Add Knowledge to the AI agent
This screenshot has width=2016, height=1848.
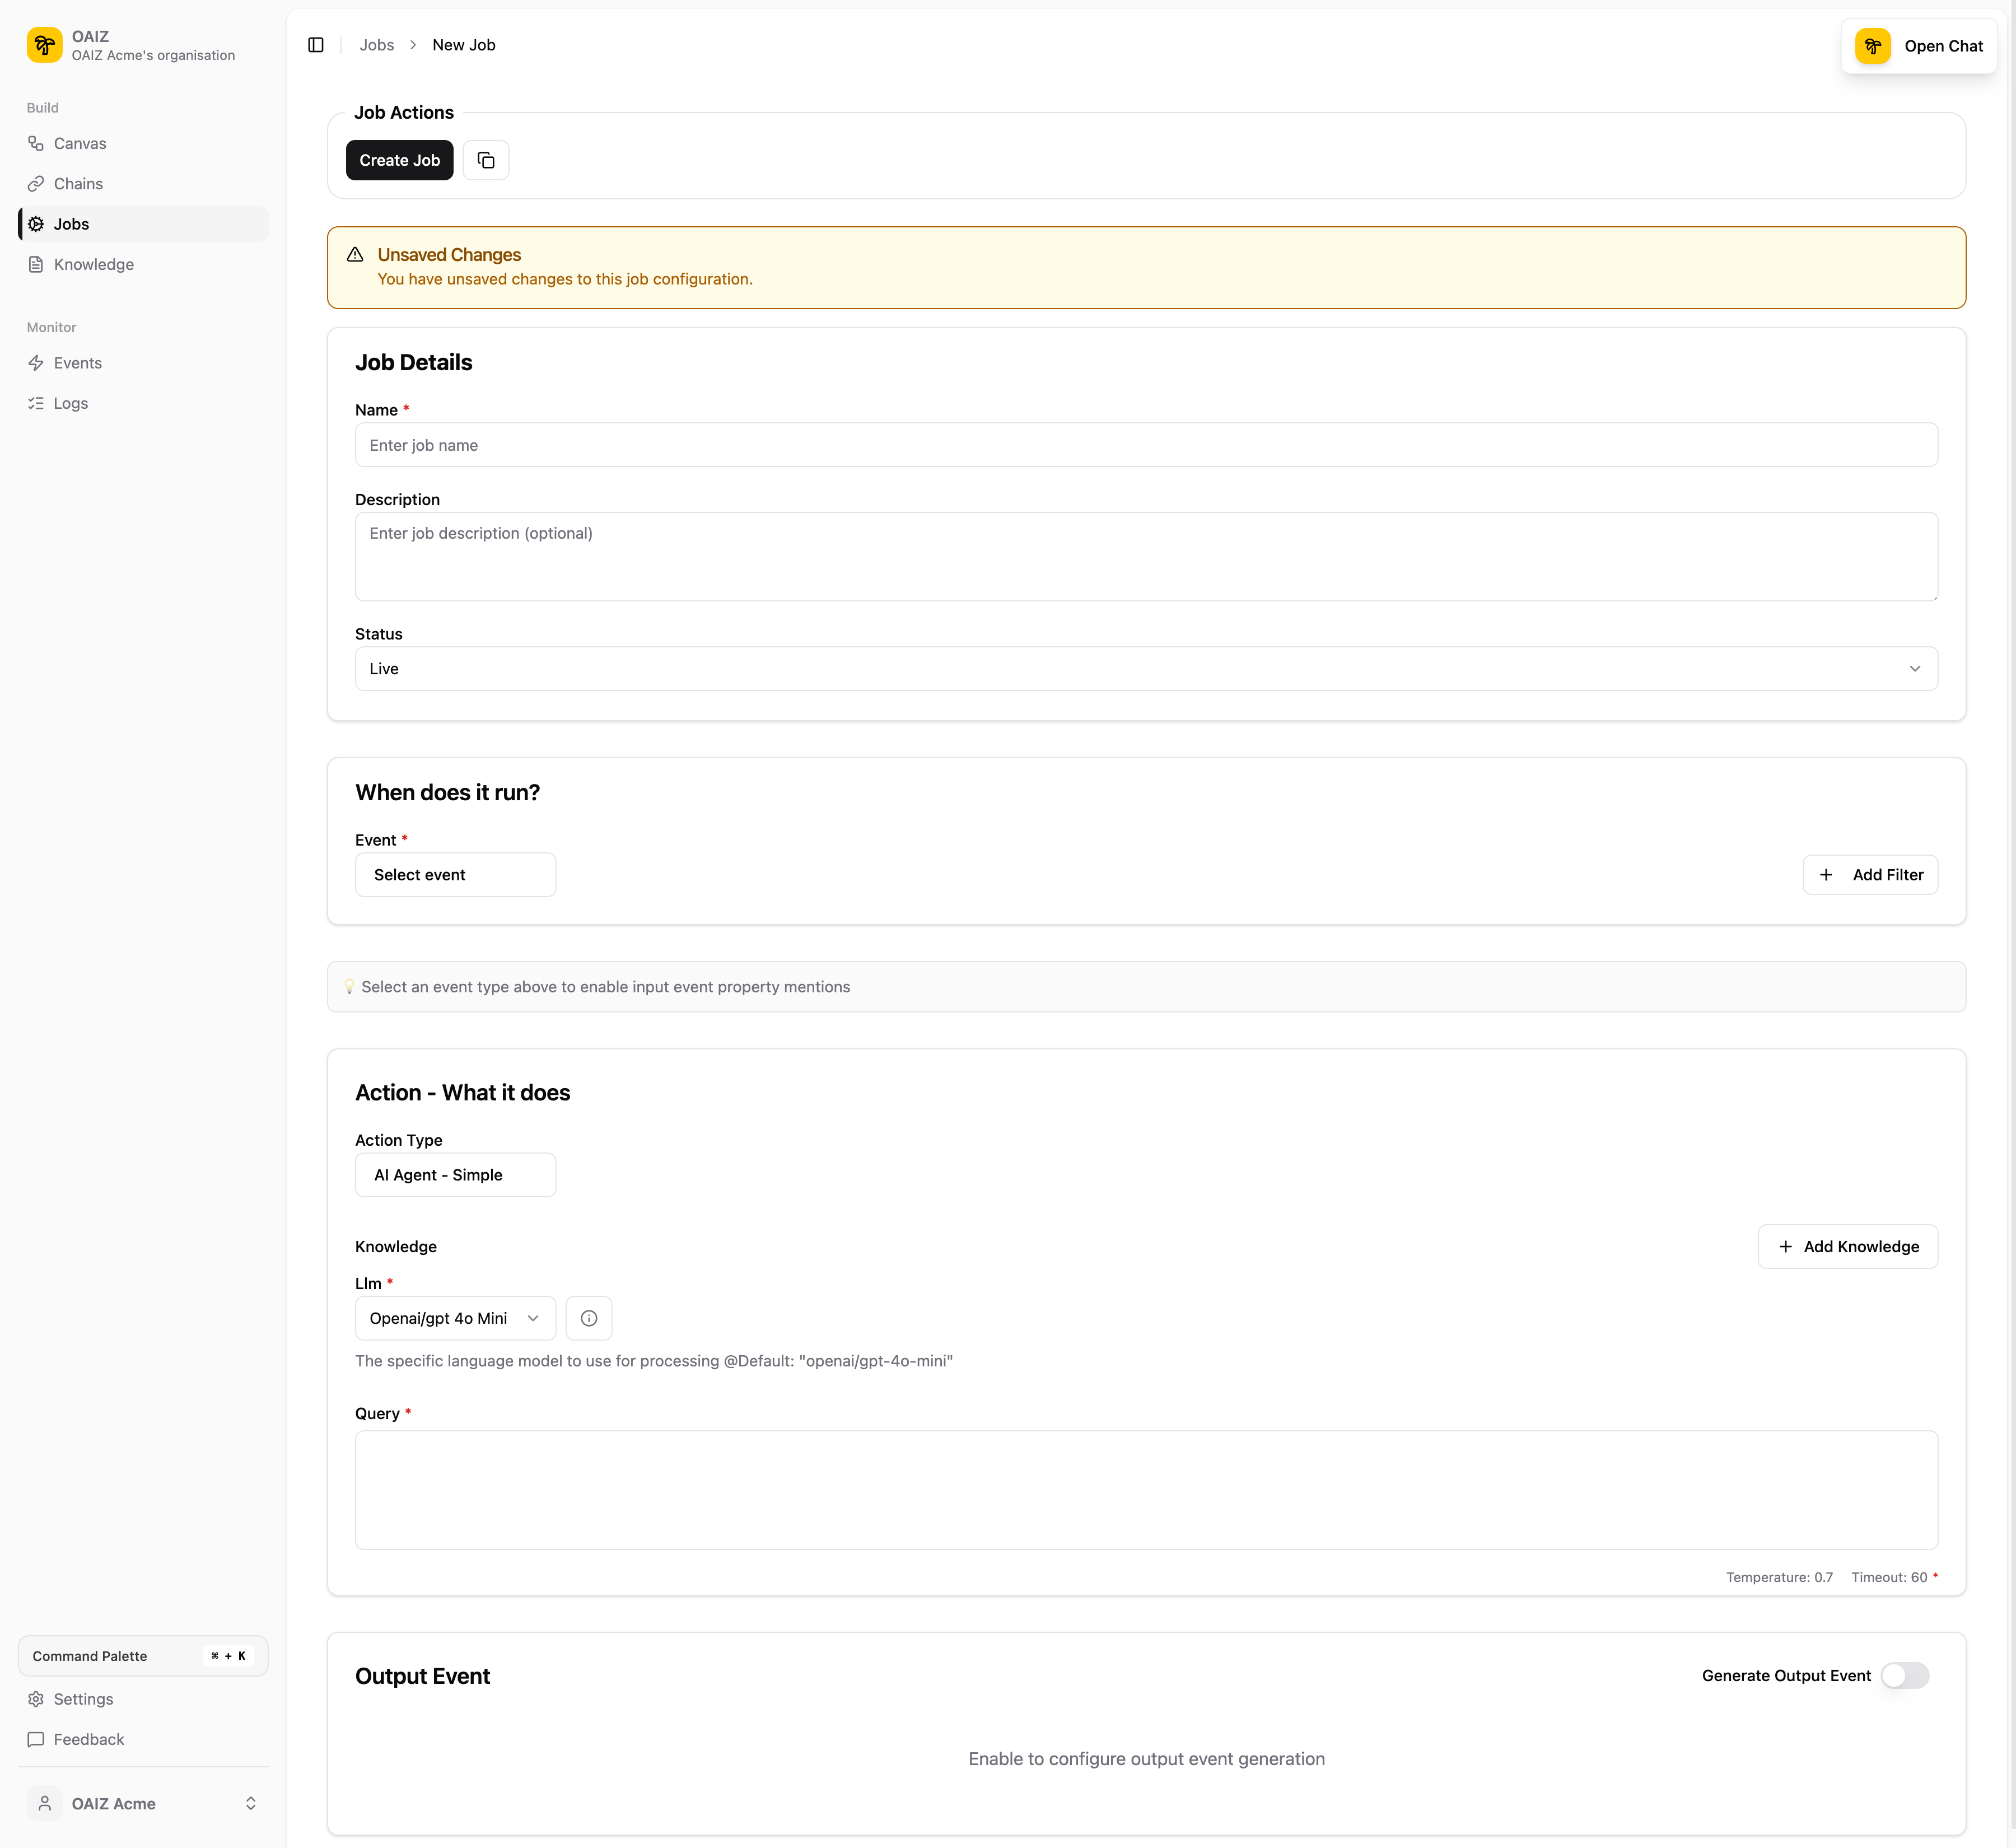coord(1848,1246)
